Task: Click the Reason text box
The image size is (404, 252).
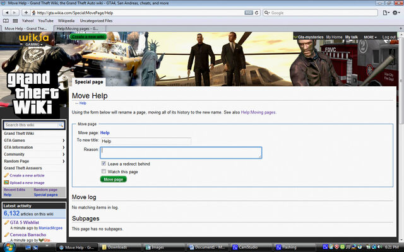Action: 181,152
